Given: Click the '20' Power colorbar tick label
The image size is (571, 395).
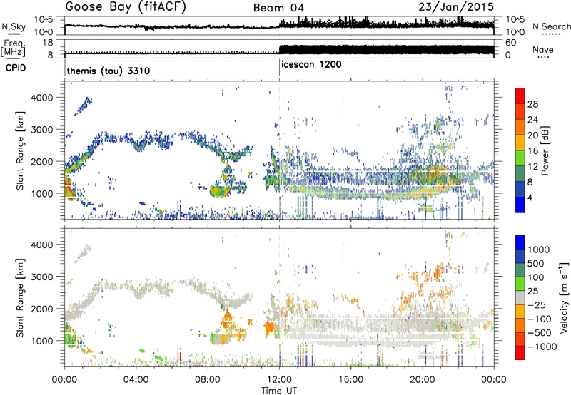Looking at the screenshot, I should click(532, 135).
